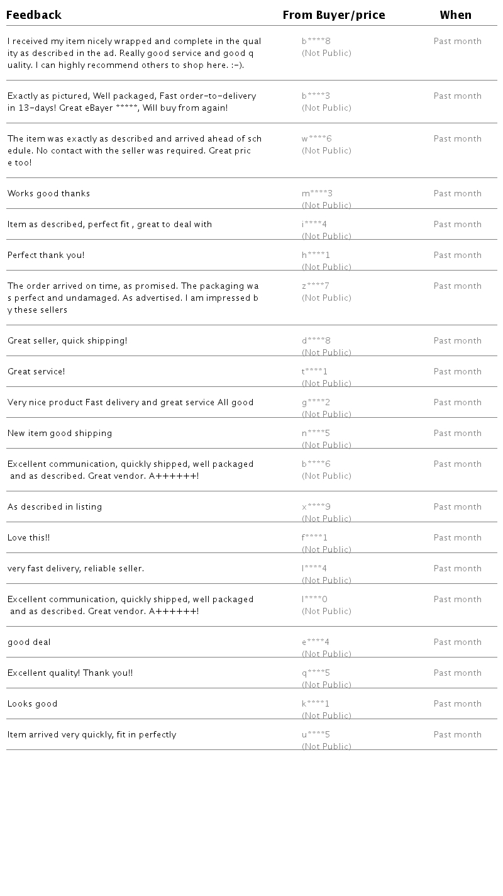Click 'New item good shipping' feedback

tap(60, 434)
